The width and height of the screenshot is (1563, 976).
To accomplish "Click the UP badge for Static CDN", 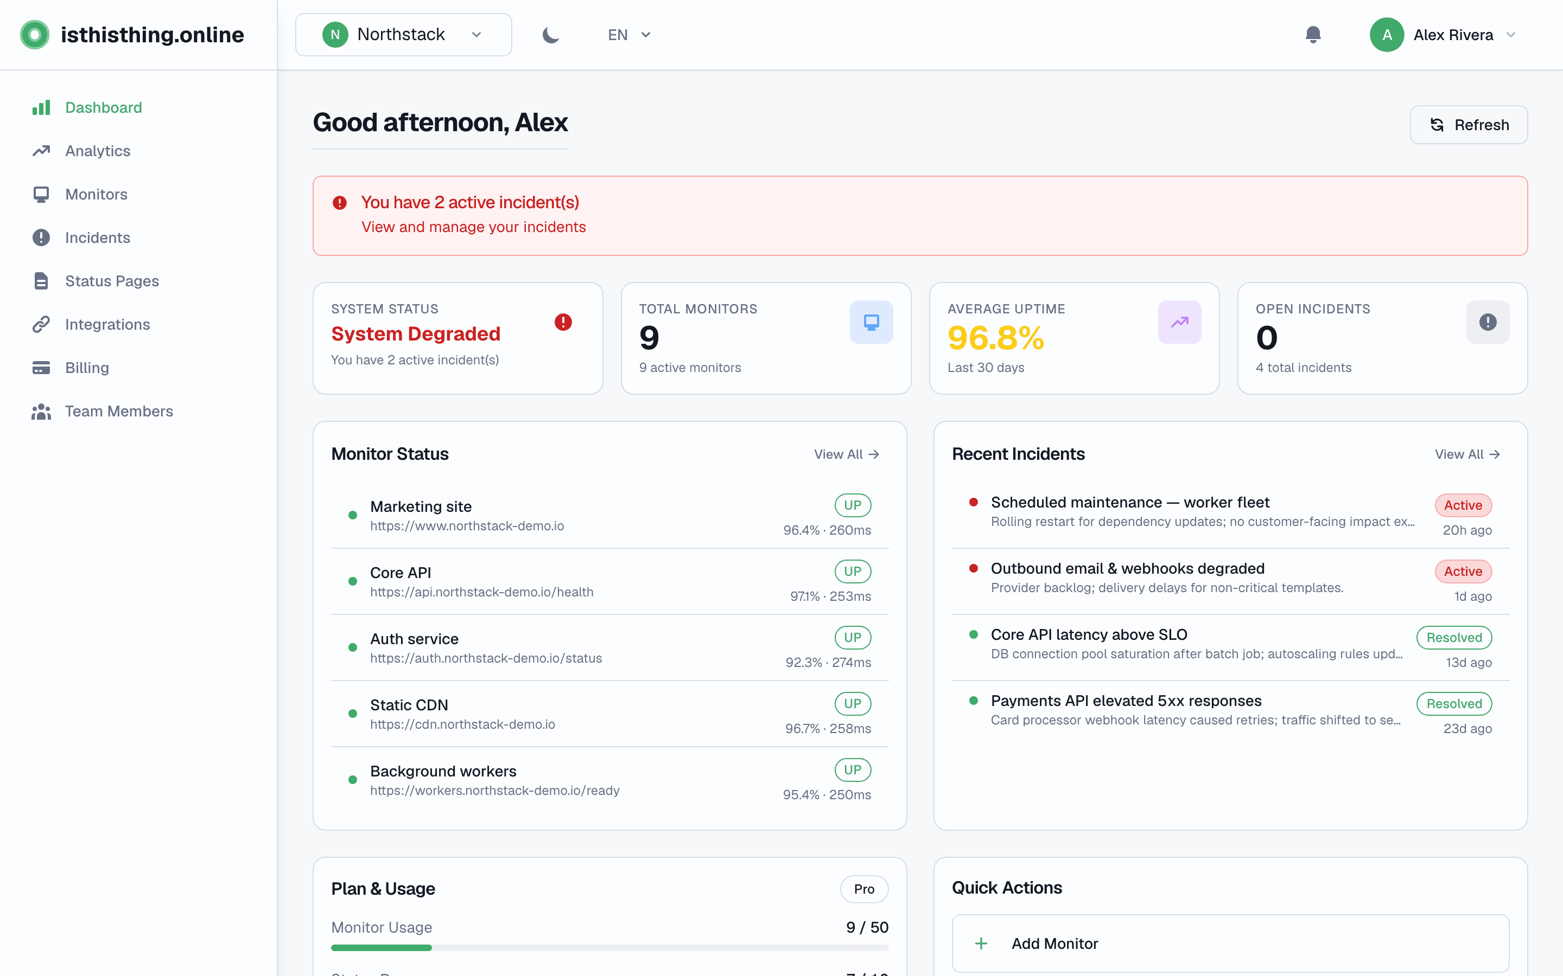I will [853, 704].
